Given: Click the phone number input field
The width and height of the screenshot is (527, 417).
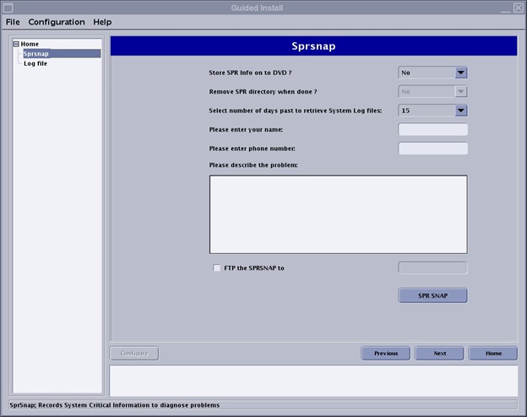Looking at the screenshot, I should pyautogui.click(x=432, y=149).
